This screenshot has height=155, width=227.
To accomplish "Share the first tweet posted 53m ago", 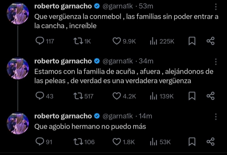I will [x=210, y=41].
